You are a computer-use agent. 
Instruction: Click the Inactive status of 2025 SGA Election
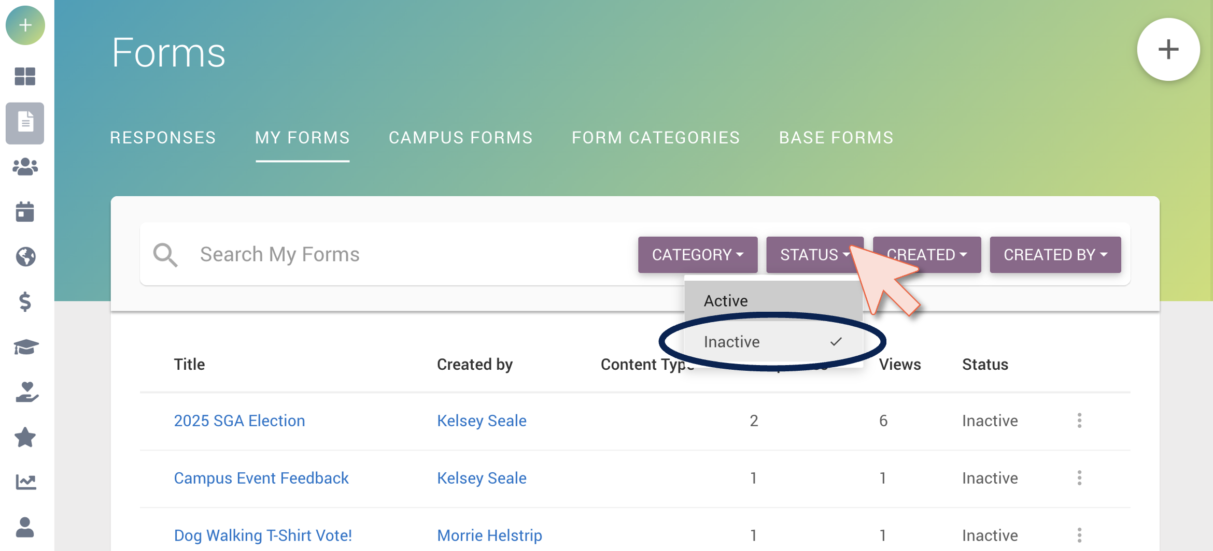pyautogui.click(x=990, y=421)
